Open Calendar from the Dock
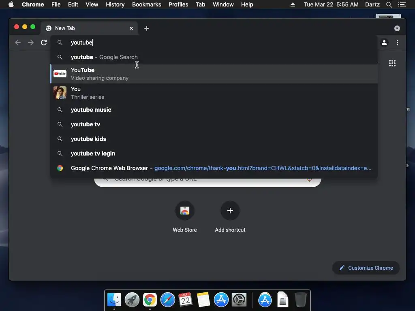 pos(186,300)
